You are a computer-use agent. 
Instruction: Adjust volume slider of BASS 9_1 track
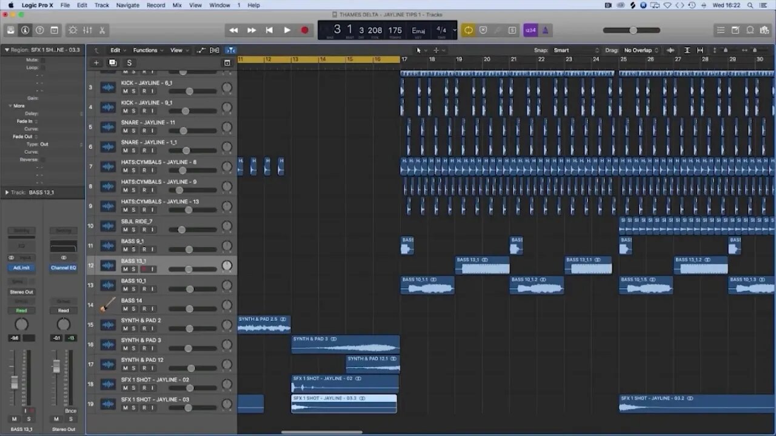pos(192,249)
